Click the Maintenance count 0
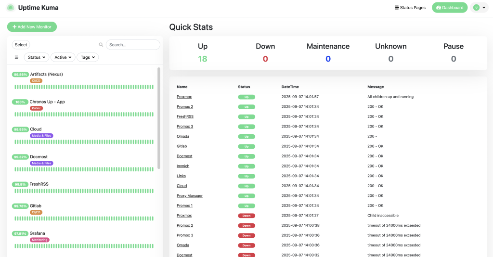The height and width of the screenshot is (257, 493). (x=328, y=59)
